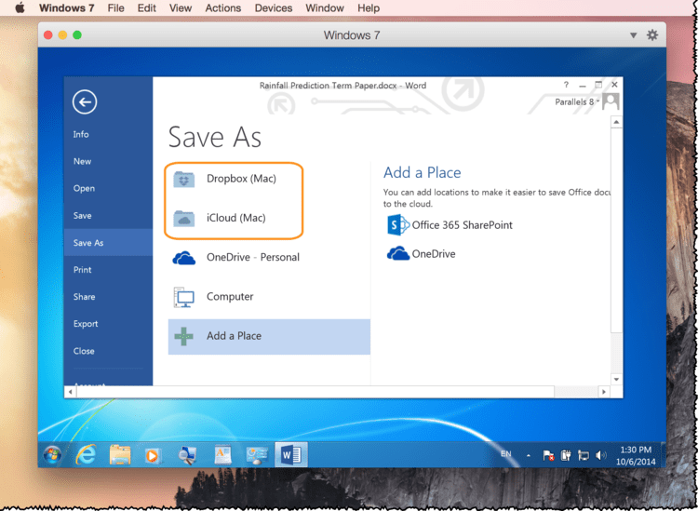Maximize the Word window

point(598,85)
